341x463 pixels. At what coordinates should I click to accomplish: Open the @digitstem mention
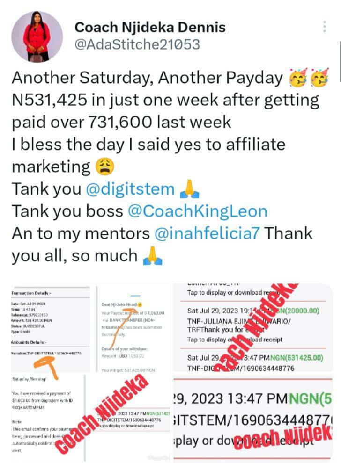click(x=130, y=188)
